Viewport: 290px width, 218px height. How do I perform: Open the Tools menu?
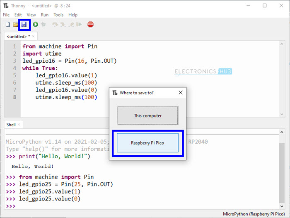[58, 15]
